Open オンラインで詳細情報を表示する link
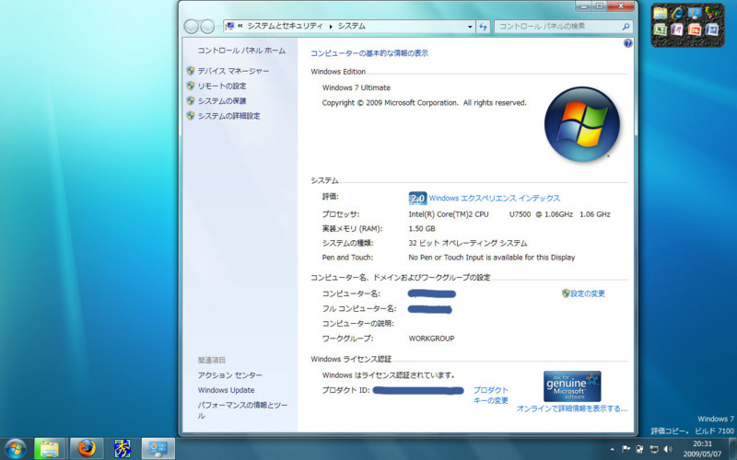 (x=572, y=408)
